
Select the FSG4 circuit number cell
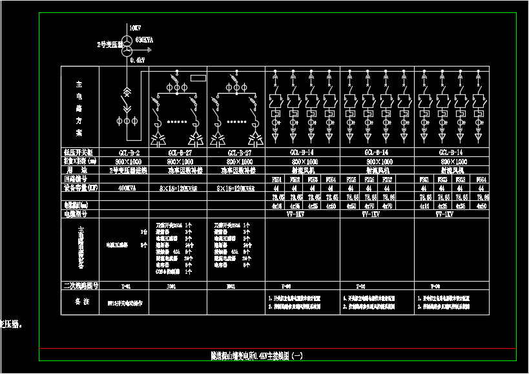(481, 180)
